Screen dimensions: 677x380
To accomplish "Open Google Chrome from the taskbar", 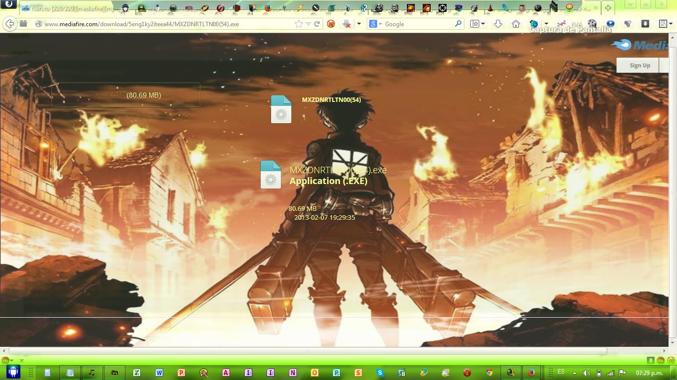I will coord(489,373).
